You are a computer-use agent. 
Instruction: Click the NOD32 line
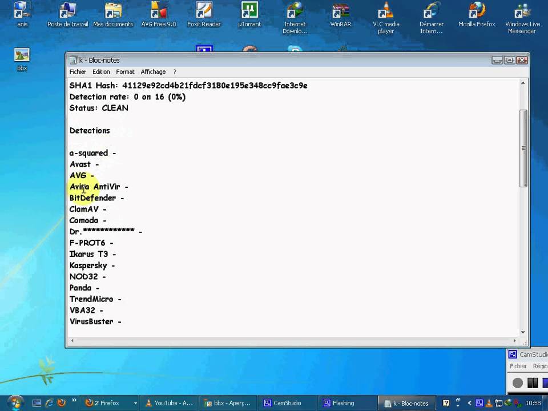tap(87, 276)
